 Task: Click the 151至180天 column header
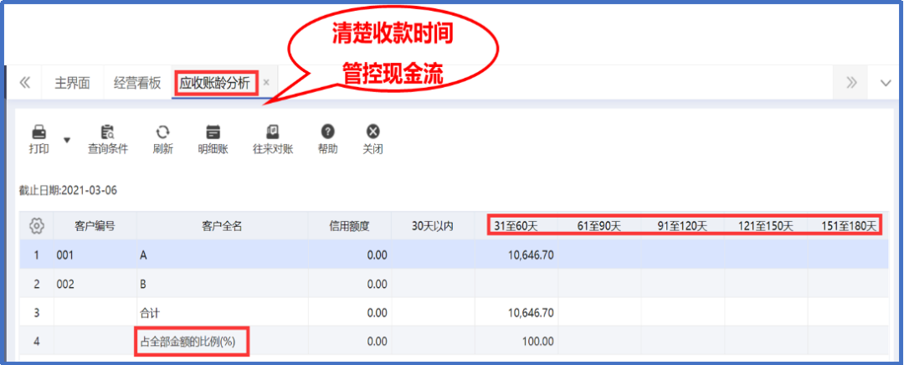(850, 226)
